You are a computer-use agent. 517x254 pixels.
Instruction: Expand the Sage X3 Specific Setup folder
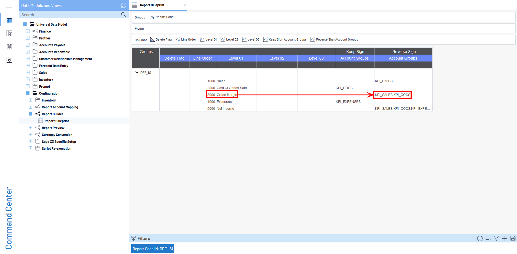coord(31,141)
